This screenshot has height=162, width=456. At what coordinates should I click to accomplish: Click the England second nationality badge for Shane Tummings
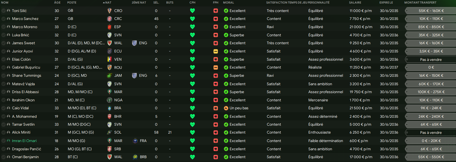[x=134, y=75]
